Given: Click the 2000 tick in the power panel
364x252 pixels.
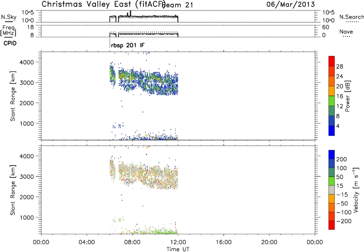Looking at the screenshot, I should tap(27, 103).
